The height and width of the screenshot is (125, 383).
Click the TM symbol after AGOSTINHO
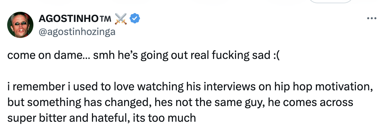[x=105, y=19]
